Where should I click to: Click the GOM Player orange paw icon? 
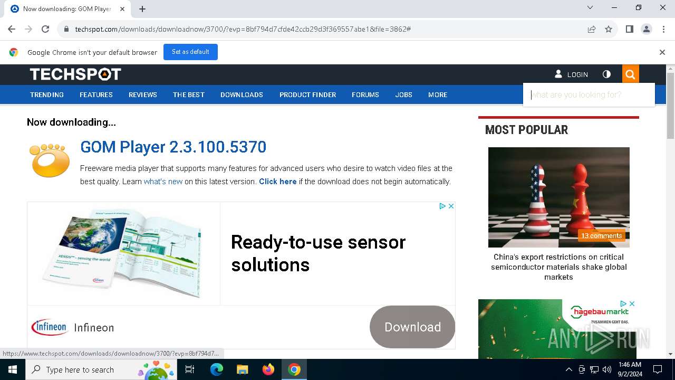click(49, 160)
